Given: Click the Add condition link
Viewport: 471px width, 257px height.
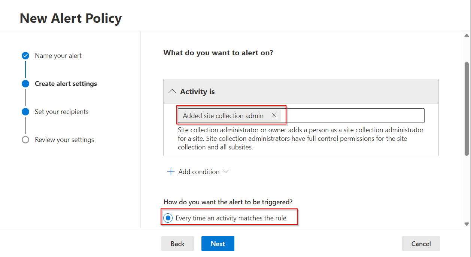Looking at the screenshot, I should (x=199, y=171).
